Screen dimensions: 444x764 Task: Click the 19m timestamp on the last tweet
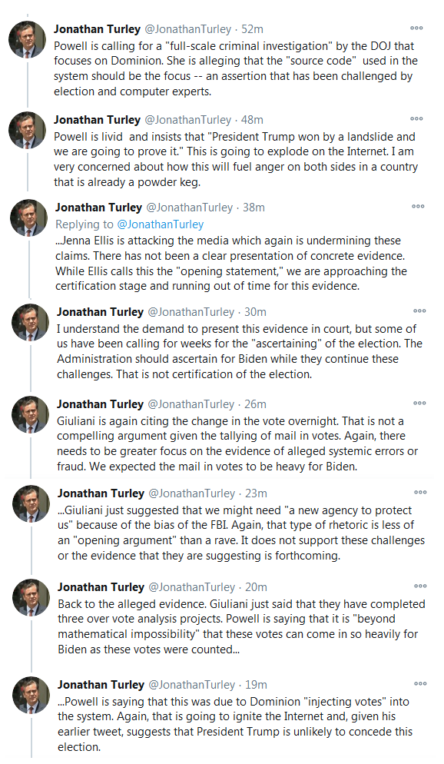[256, 685]
